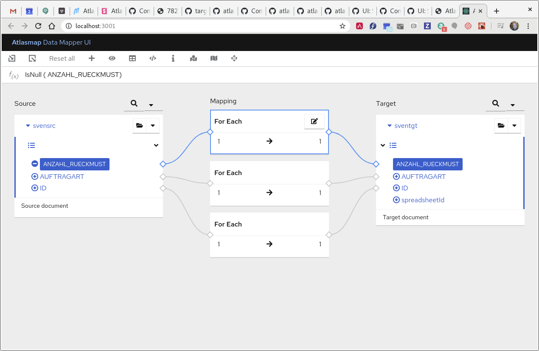The width and height of the screenshot is (539, 351).
Task: Add a new mapping with the plus icon
Action: point(92,58)
